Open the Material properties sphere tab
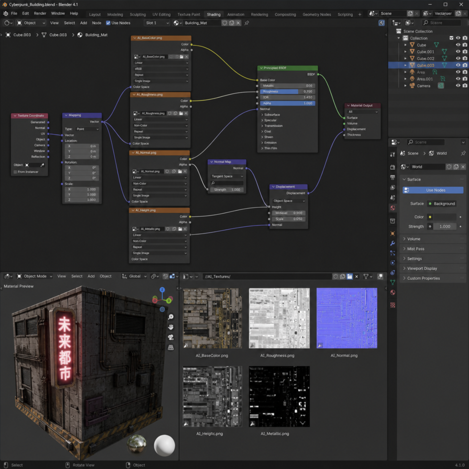 tap(393, 292)
